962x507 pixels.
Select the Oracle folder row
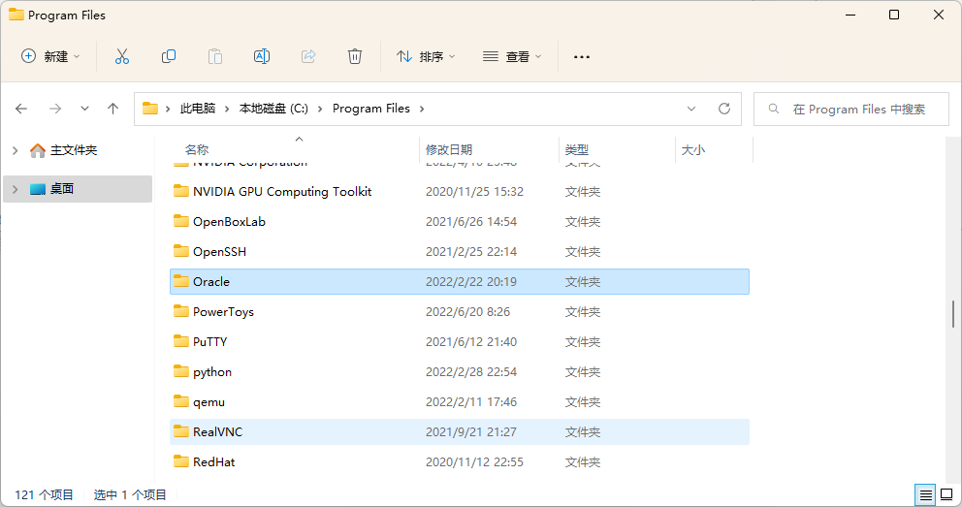[x=460, y=281]
